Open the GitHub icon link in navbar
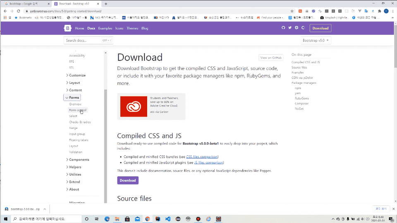 [x=283, y=28]
